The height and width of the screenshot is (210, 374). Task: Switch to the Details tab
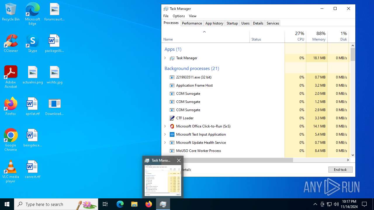(258, 23)
